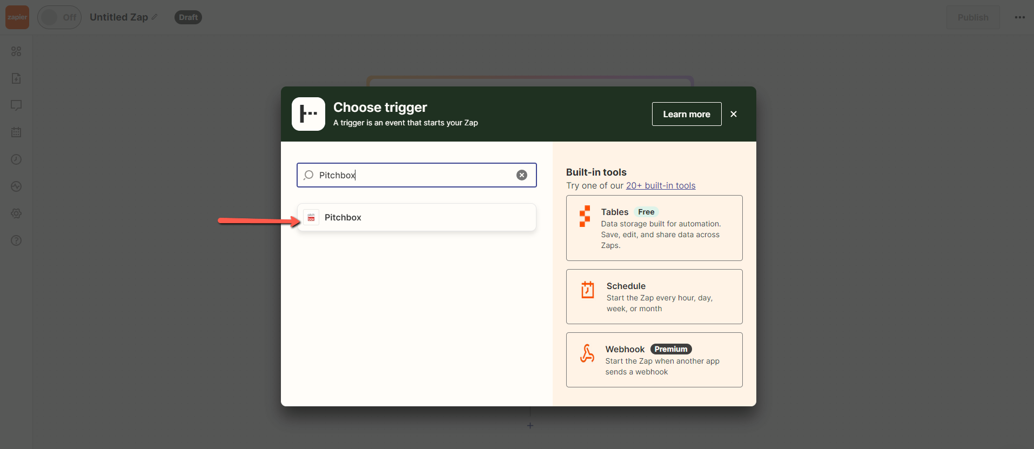Select the Schedule built-in tool card
Image resolution: width=1034 pixels, height=449 pixels.
pos(654,297)
